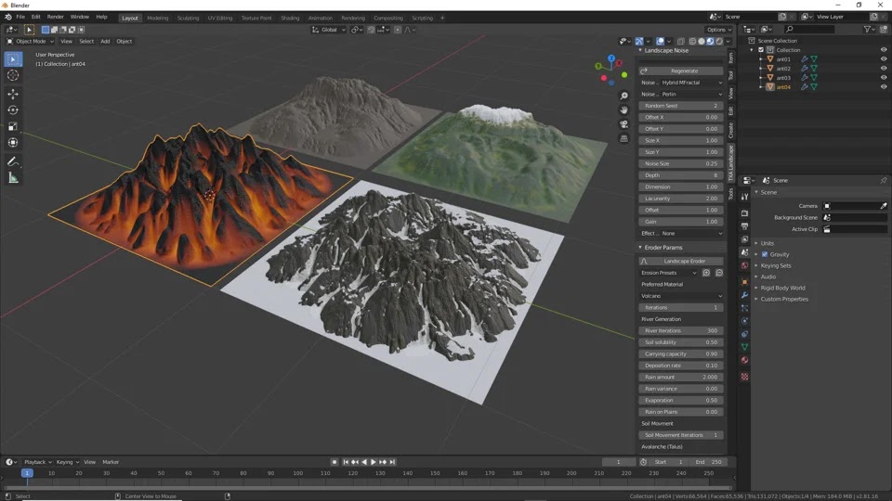Toggle auto keying record button

coord(334,462)
